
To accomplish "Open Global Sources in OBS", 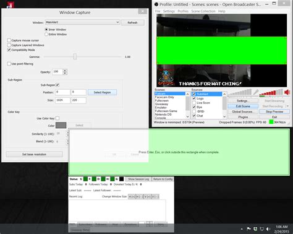I will pyautogui.click(x=243, y=111).
